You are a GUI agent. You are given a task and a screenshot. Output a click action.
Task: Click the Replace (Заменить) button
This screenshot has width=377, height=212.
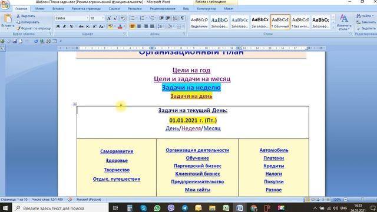(x=366, y=22)
